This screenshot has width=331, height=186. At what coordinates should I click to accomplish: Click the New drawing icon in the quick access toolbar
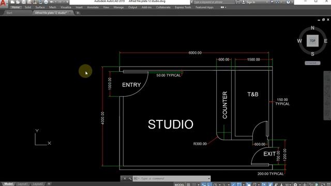(12, 2)
